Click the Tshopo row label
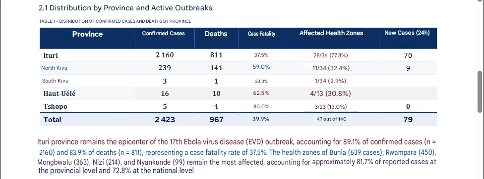Image resolution: width=484 pixels, height=179 pixels. tap(55, 107)
